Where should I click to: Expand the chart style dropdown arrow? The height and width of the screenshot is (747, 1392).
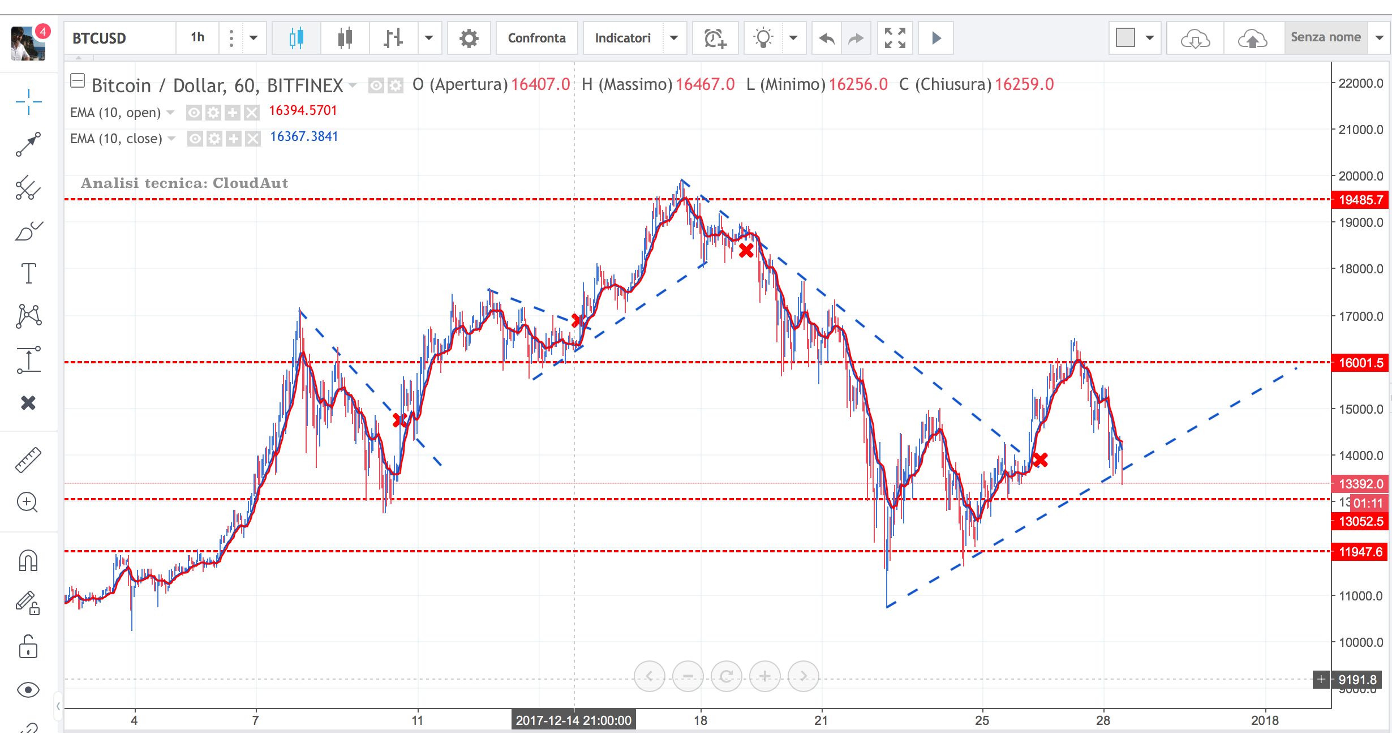pos(429,38)
